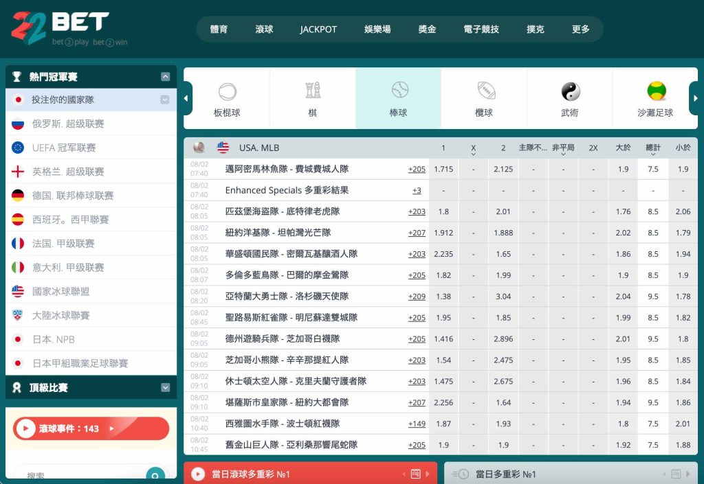Click the play icon in 當日滾球多重彩 bar

198,474
